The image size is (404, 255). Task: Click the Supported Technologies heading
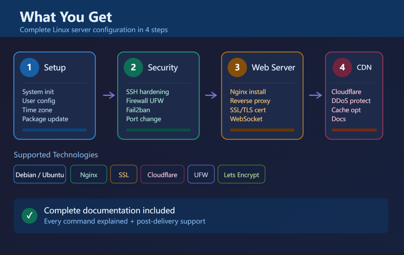coord(56,155)
